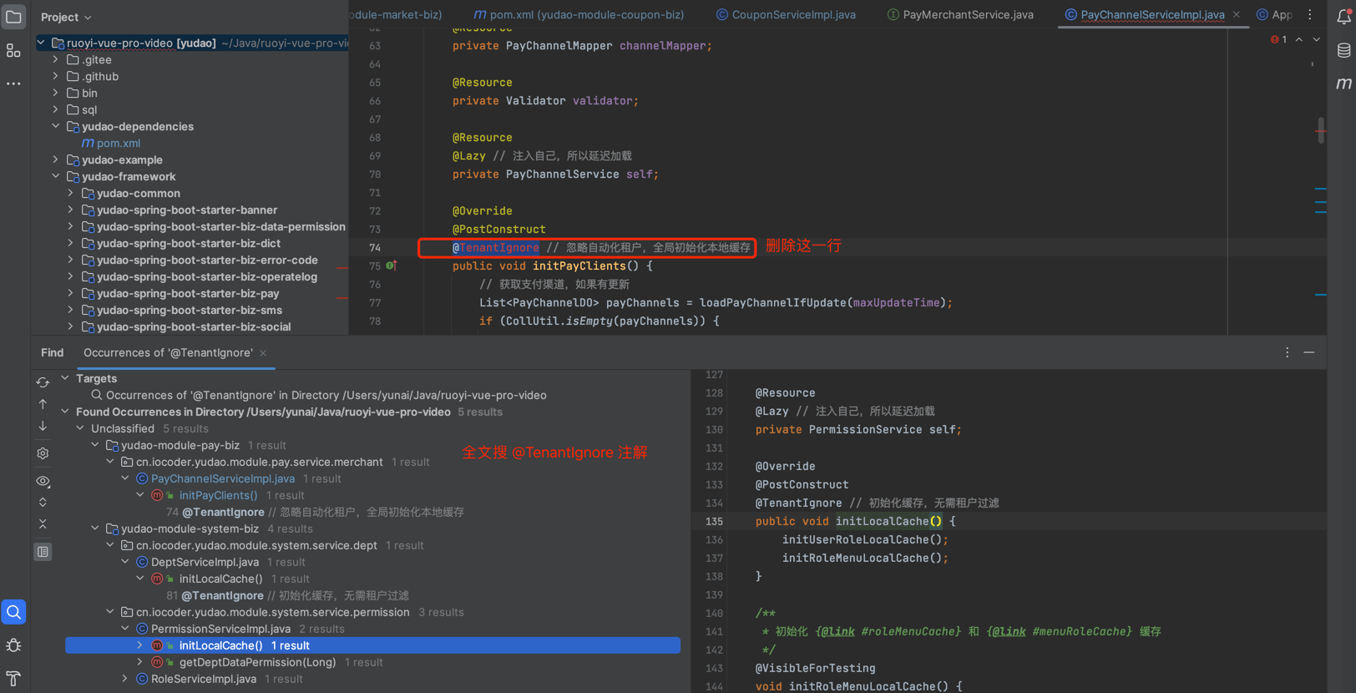1356x693 pixels.
Task: Collapse the yudao-framework folder
Action: coord(56,176)
